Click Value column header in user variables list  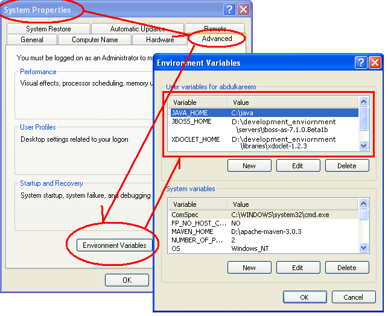pos(293,103)
